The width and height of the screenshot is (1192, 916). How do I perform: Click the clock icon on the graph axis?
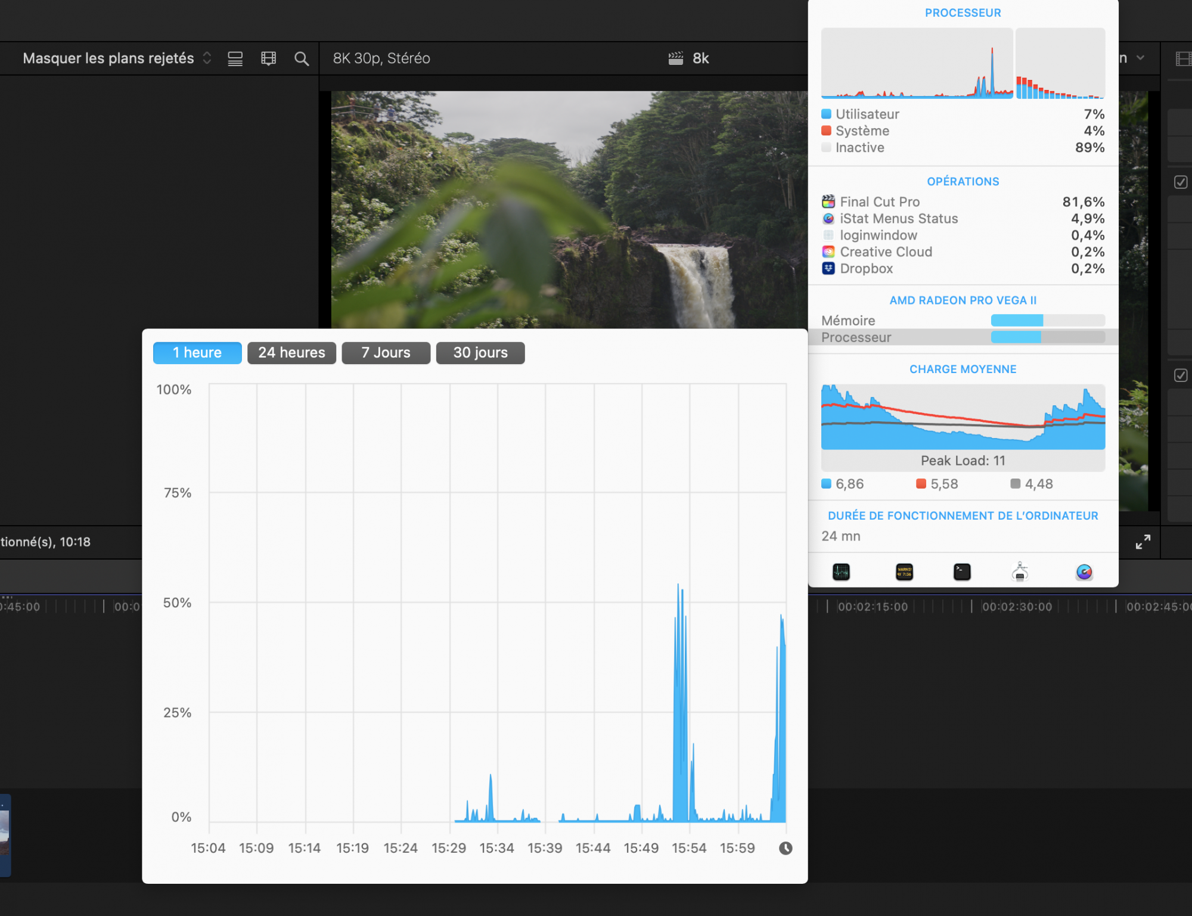pos(786,848)
